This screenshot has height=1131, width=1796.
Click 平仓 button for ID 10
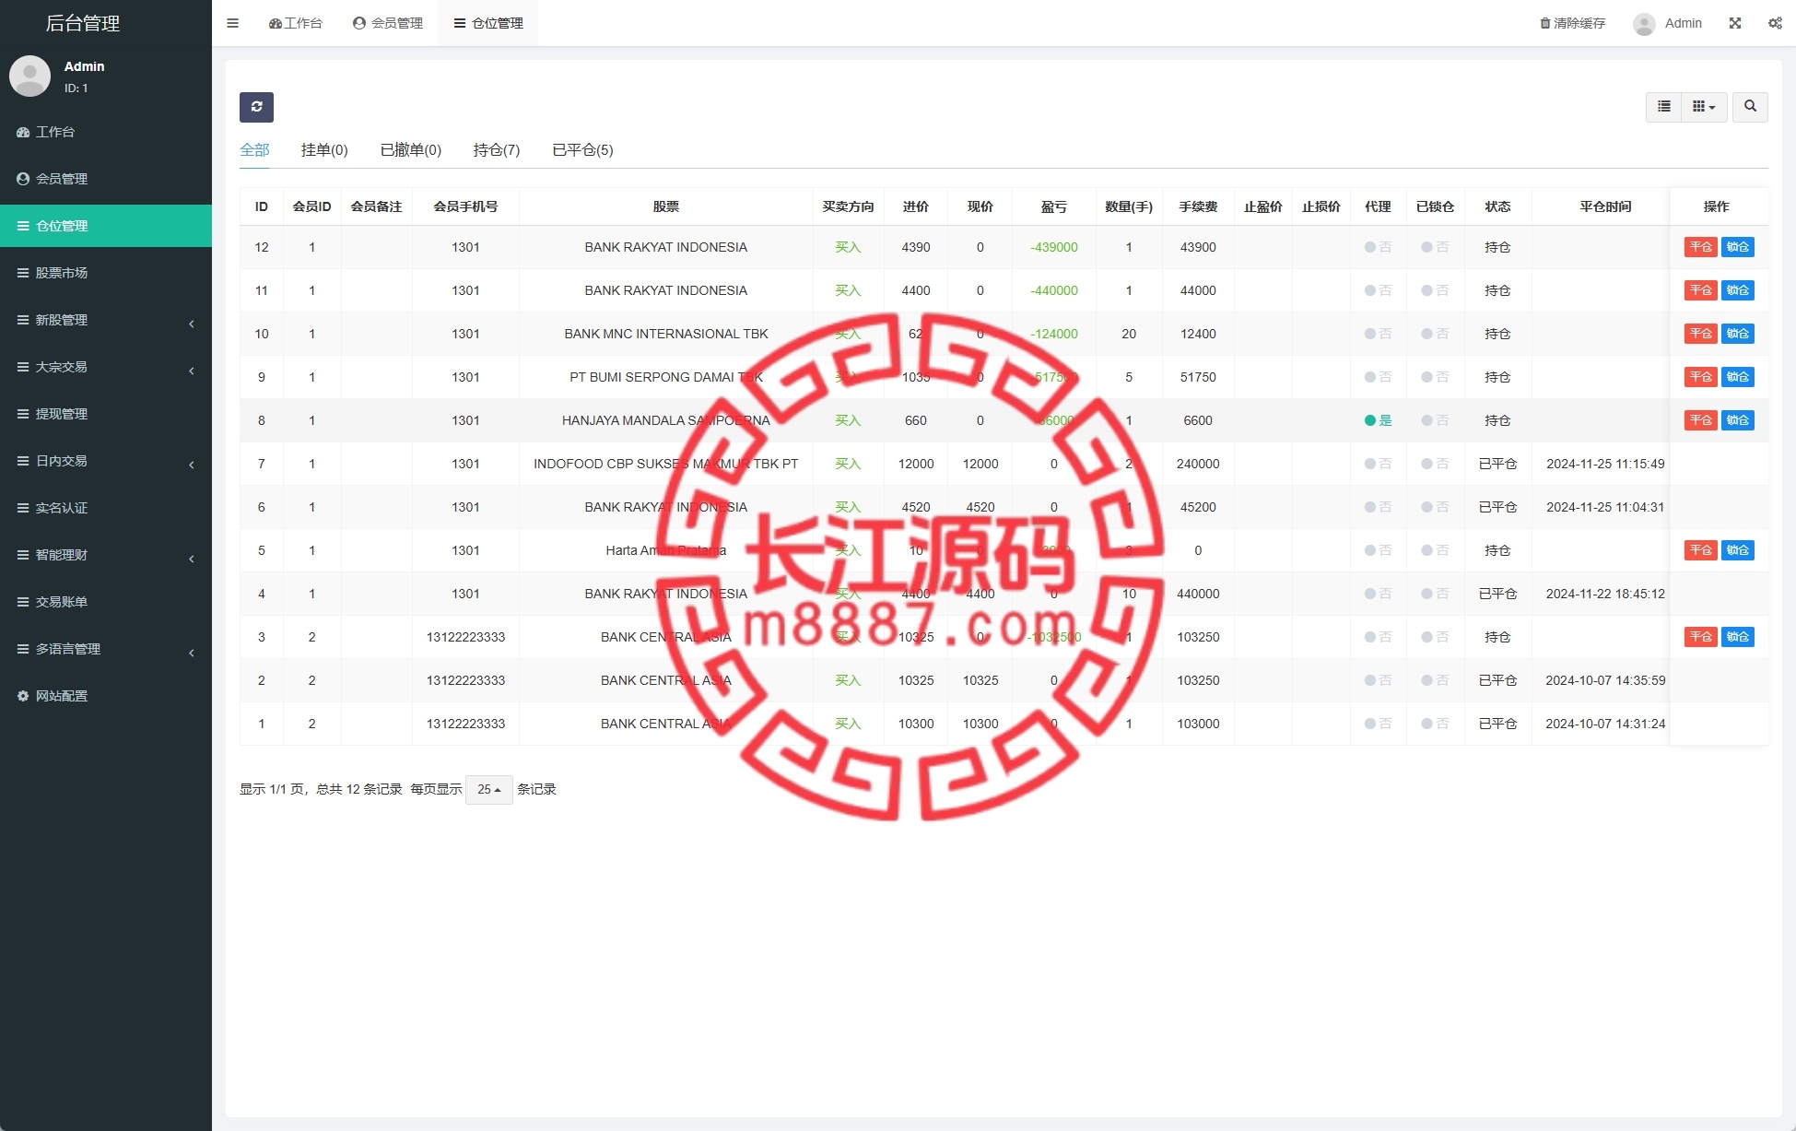click(1700, 334)
